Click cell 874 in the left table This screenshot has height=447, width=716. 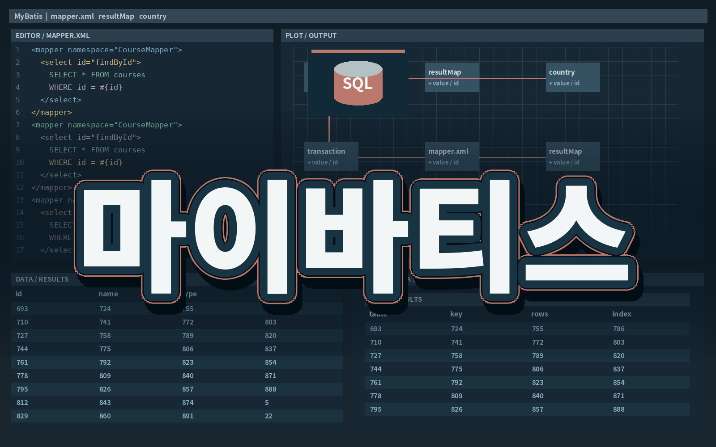click(x=188, y=402)
